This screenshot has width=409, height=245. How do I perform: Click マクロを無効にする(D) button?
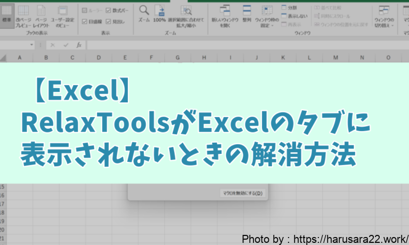tap(243, 193)
